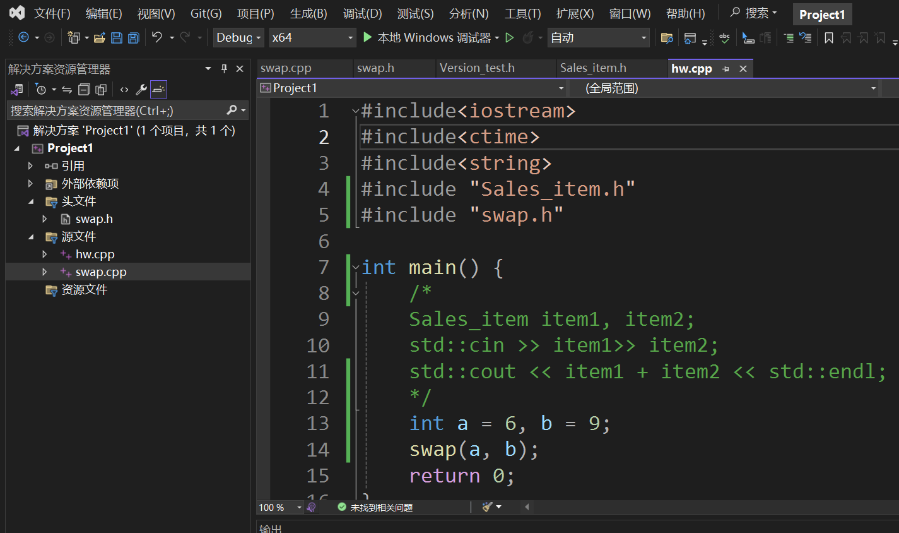The width and height of the screenshot is (899, 533).
Task: Collapse the main() function code fold
Action: [x=356, y=267]
